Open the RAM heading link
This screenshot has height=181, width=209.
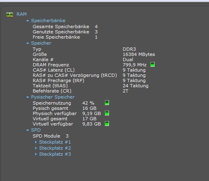pyautogui.click(x=21, y=14)
